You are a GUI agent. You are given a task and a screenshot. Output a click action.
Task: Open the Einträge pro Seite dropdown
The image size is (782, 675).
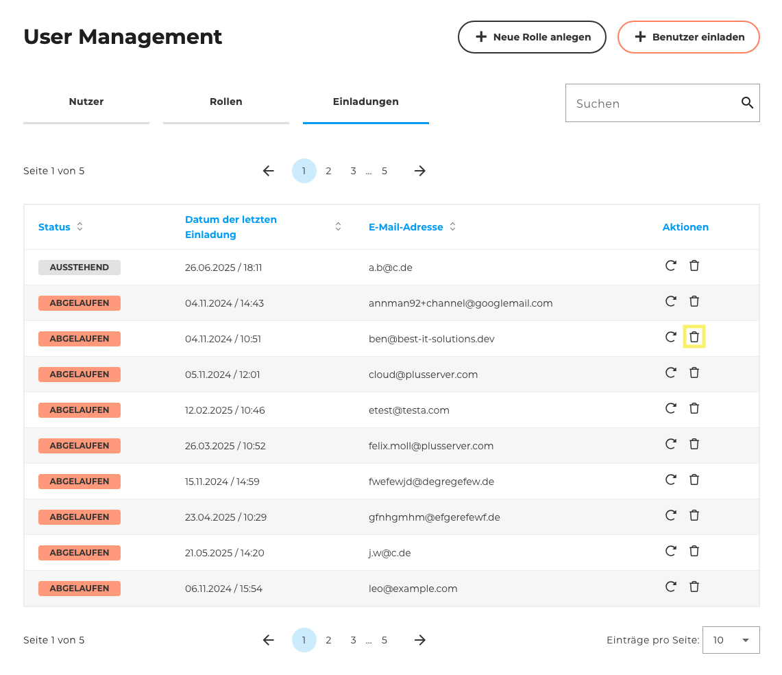731,639
